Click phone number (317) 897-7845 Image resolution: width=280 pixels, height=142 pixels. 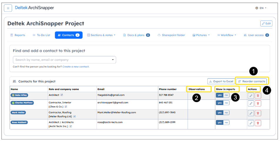coord(167,112)
